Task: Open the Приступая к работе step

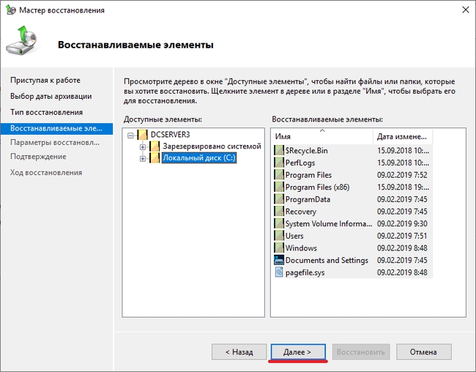Action: pos(45,80)
